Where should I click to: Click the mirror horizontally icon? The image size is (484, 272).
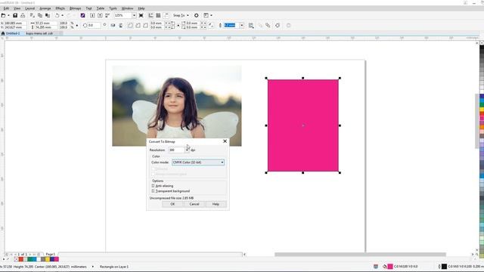(x=113, y=25)
